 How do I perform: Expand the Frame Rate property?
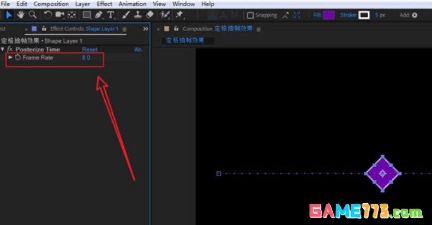pos(10,57)
